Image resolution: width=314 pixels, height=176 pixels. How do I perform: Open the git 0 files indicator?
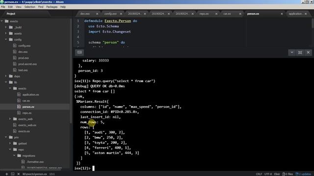(288, 174)
